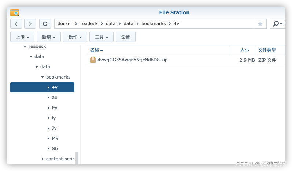Screen dimensions: 292x171
Task: Click the File Station folder logo icon
Action: click(15, 12)
